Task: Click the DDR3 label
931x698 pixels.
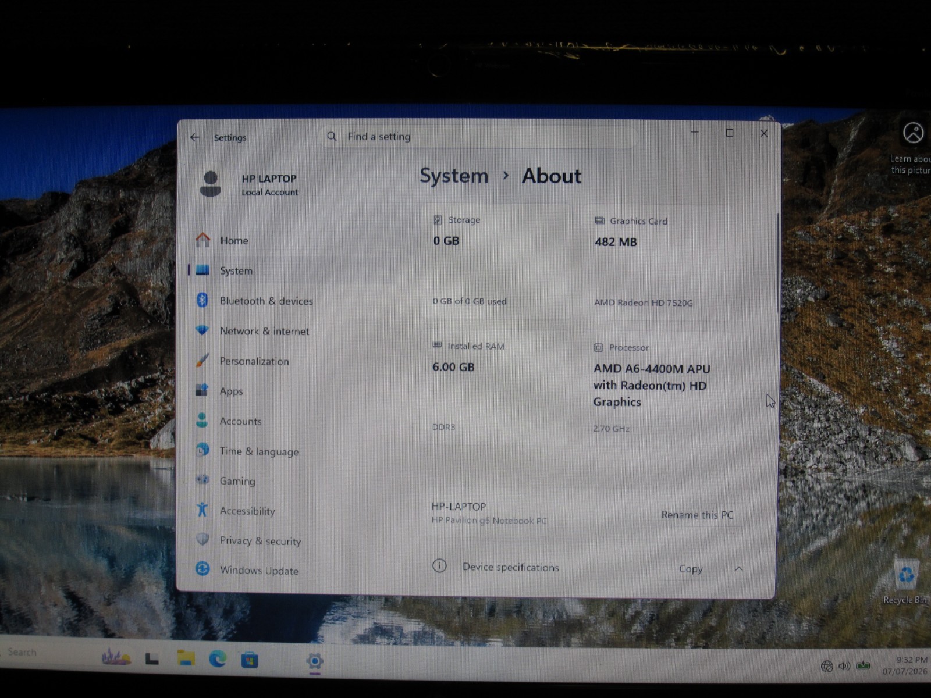Action: point(443,427)
